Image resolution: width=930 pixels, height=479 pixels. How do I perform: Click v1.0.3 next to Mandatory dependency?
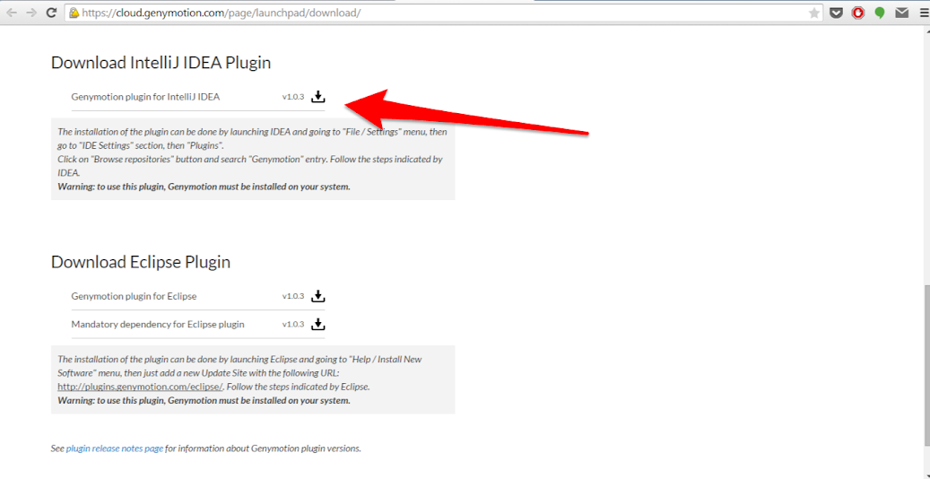tap(293, 325)
